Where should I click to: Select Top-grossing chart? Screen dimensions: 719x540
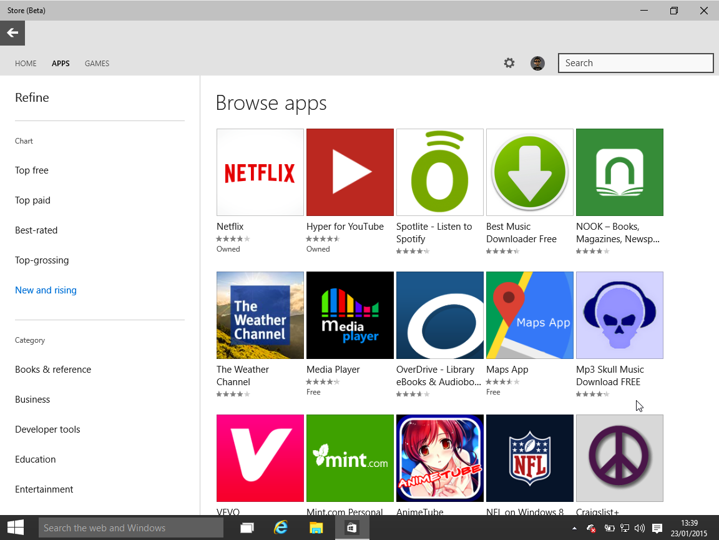coord(42,260)
